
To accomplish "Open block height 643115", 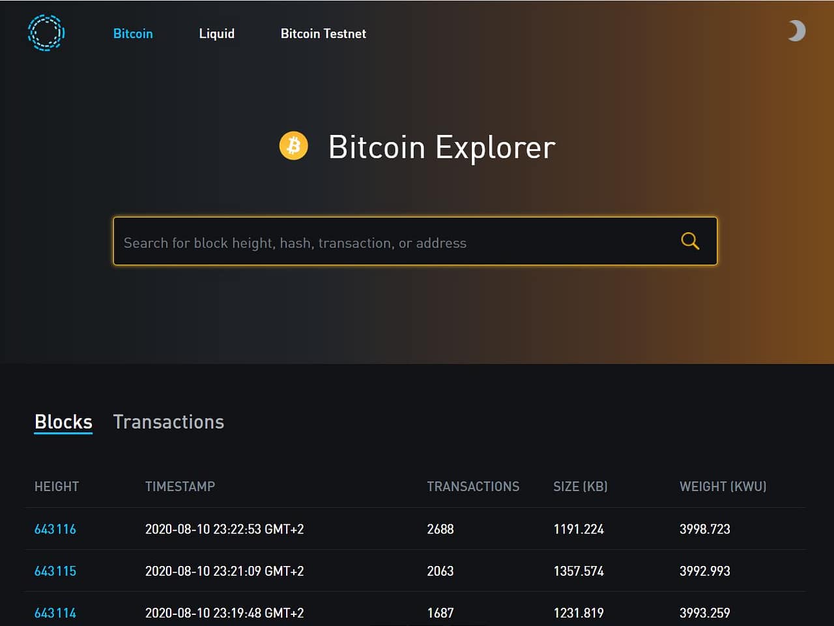I will pos(55,571).
